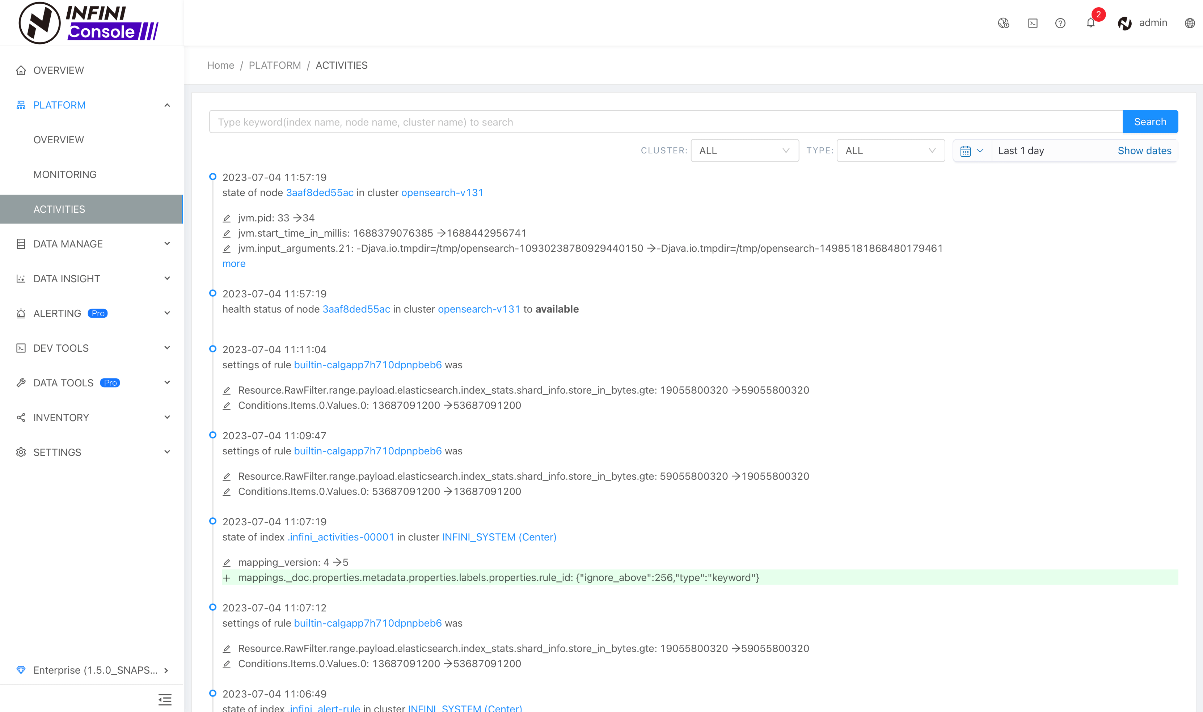
Task: Click Home breadcrumb
Action: 220,65
